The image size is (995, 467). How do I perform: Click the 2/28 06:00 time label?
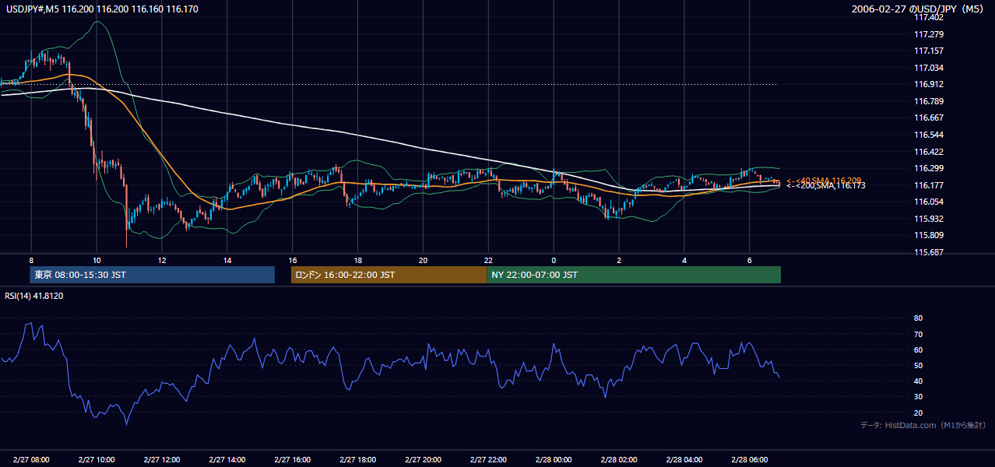coord(749,459)
